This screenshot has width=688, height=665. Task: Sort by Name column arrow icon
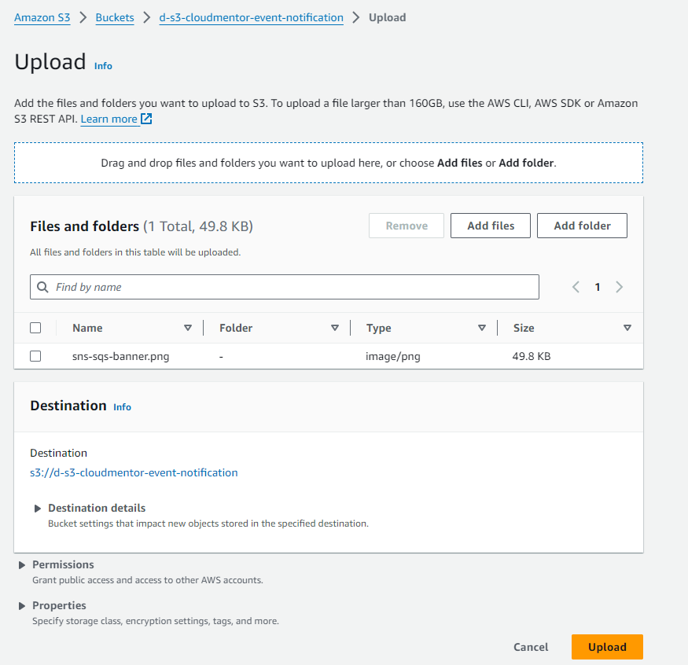point(187,328)
